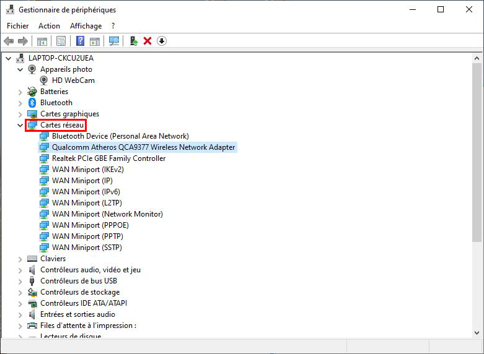
Task: Collapse the Appareils photo category
Action: point(20,70)
